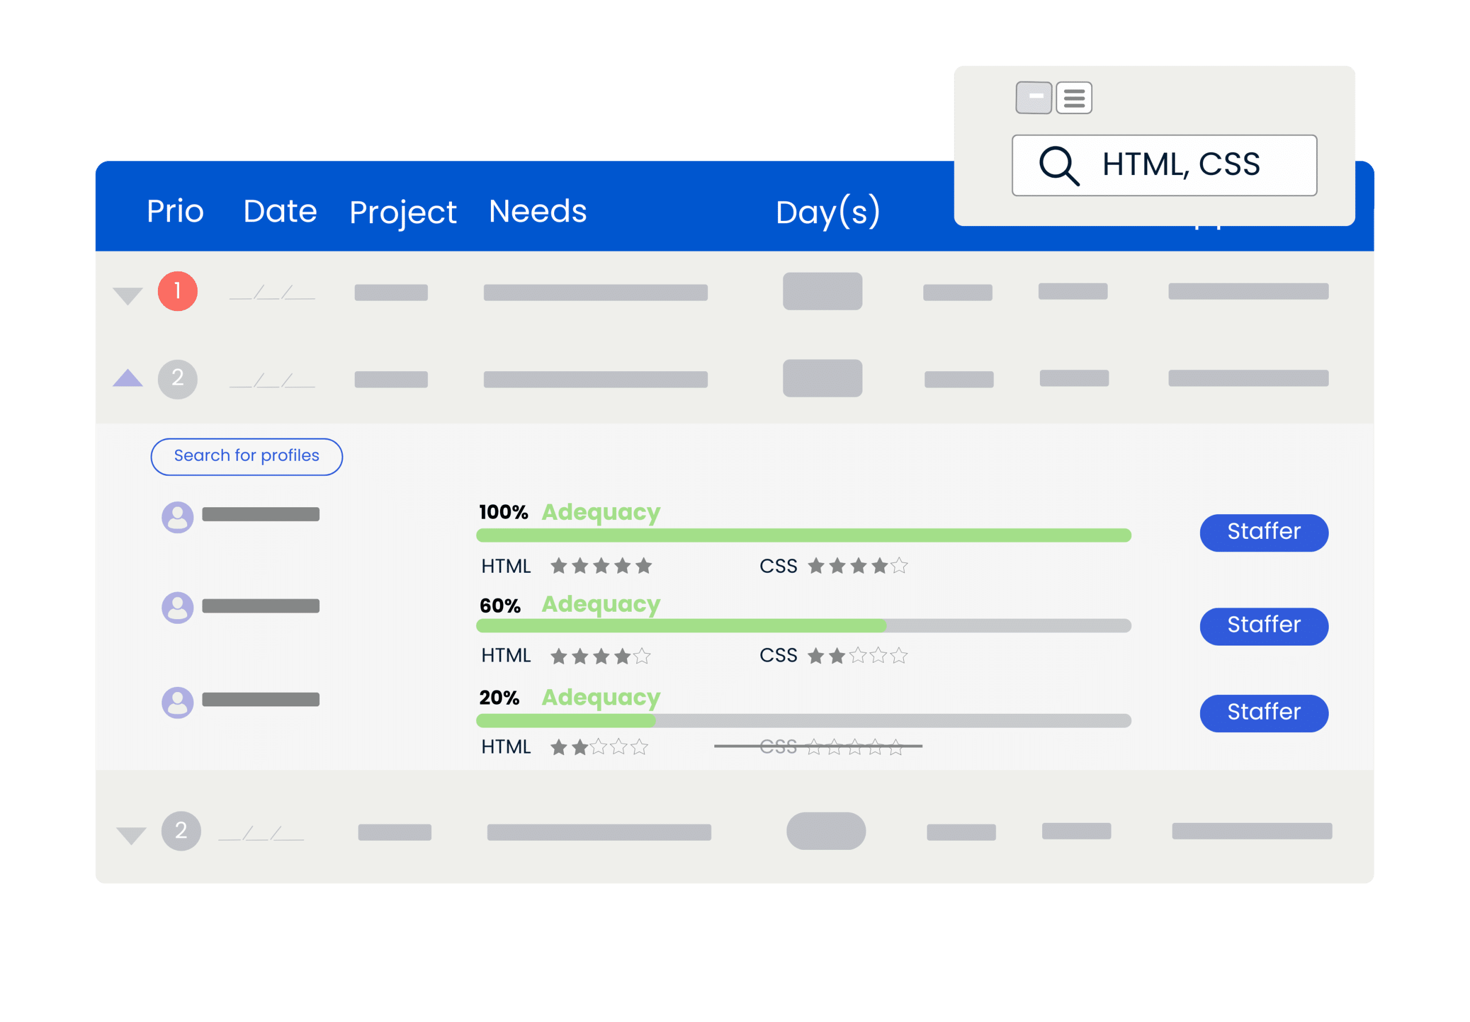Sort by the Needs column header
The height and width of the screenshot is (1022, 1470).
[537, 211]
